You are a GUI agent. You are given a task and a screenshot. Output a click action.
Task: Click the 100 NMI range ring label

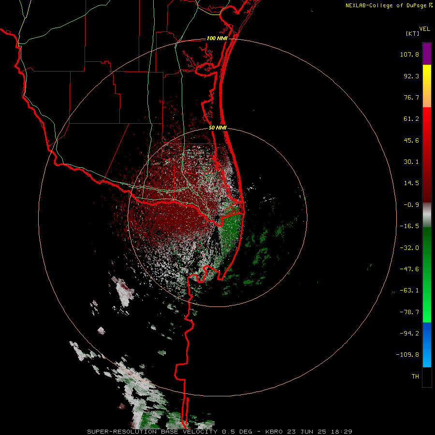coord(217,38)
